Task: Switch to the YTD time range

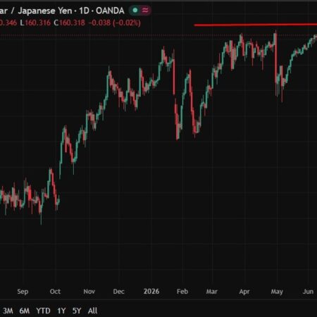Action: 43,311
